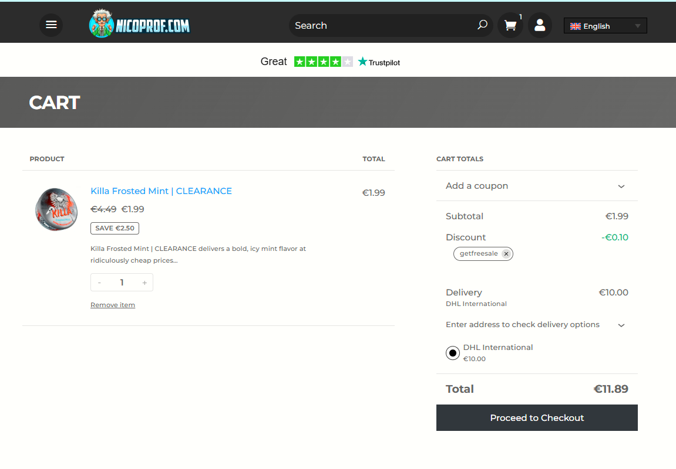Expand the Add a coupon section

[x=537, y=186]
